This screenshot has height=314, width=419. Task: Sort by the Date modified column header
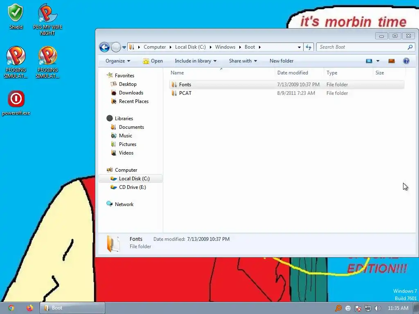(299, 73)
